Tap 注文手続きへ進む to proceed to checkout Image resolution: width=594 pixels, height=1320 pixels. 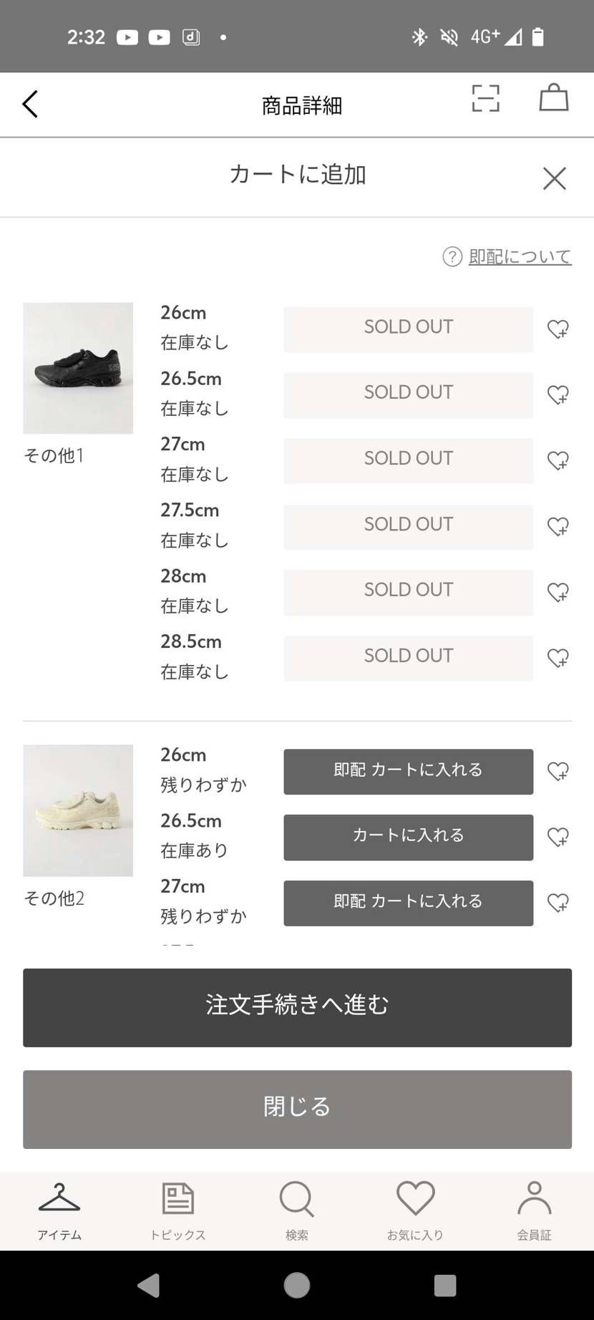[x=297, y=1008]
